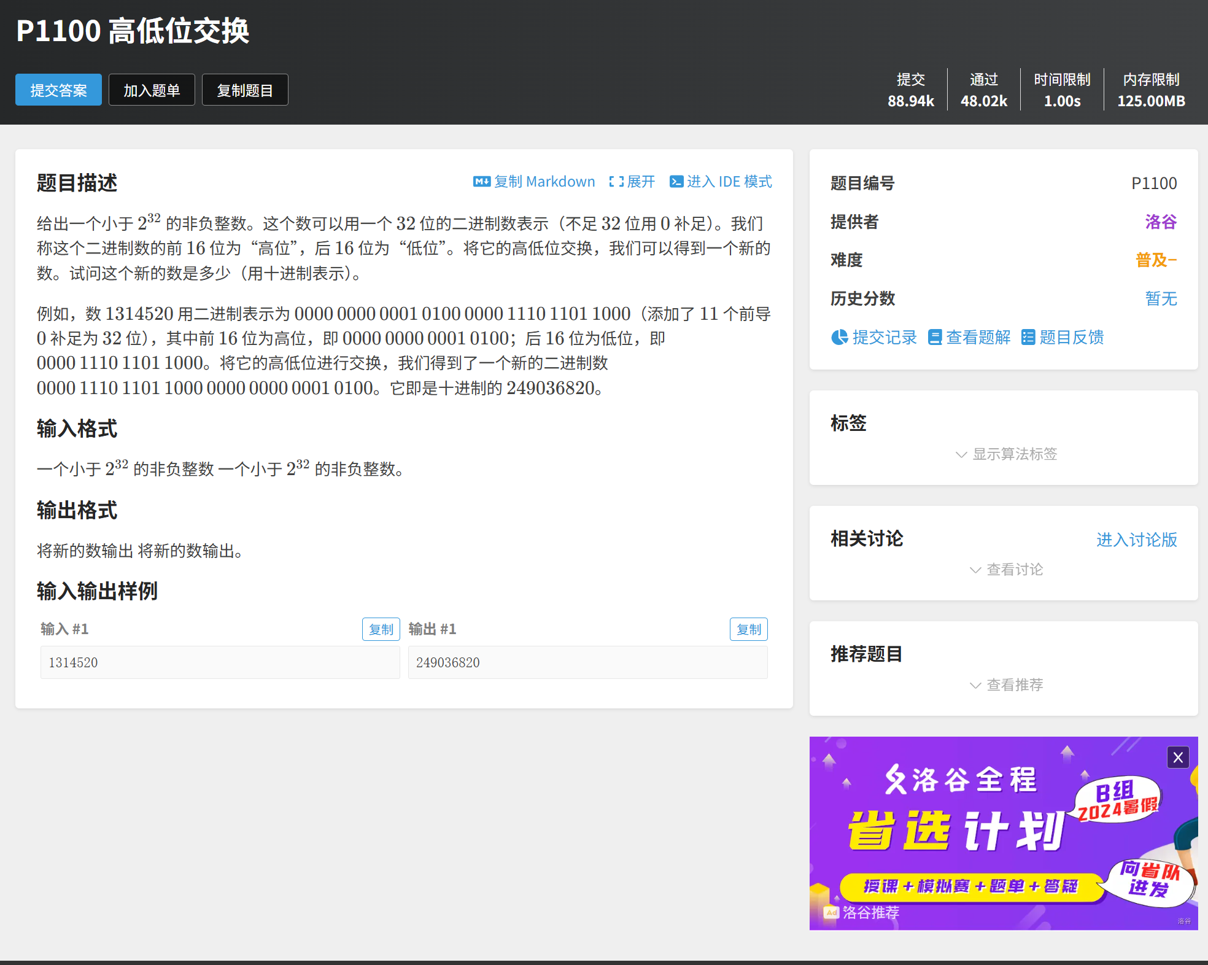The height and width of the screenshot is (965, 1208).
Task: Expand 查看讨论 in related discussion
Action: (x=1006, y=570)
